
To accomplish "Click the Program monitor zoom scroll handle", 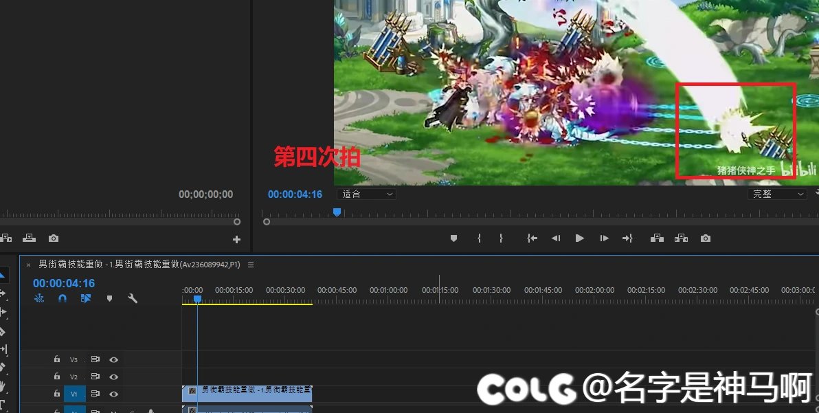I will pos(267,222).
